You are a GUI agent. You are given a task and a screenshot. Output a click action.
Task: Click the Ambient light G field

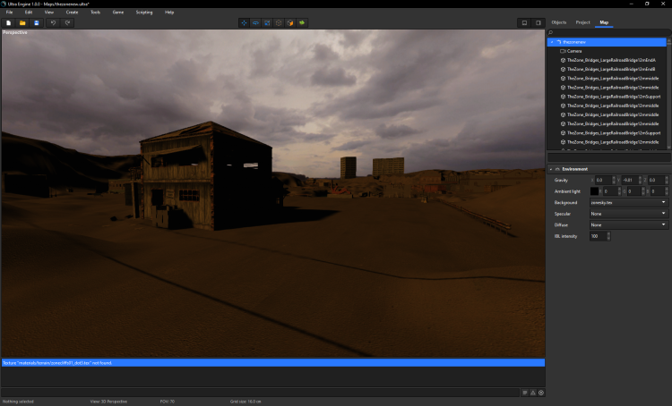(633, 191)
